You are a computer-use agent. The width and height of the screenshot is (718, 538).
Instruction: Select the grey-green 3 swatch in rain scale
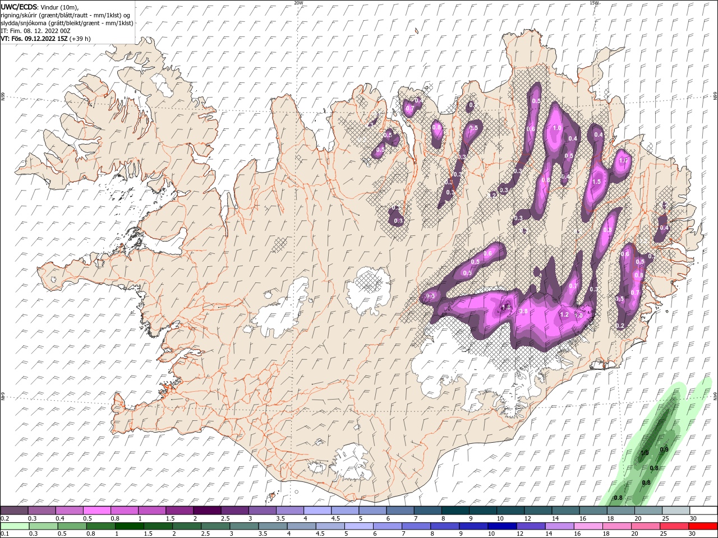pyautogui.click(x=244, y=526)
